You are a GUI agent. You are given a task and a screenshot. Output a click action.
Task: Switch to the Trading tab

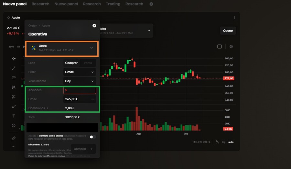tap(113, 4)
